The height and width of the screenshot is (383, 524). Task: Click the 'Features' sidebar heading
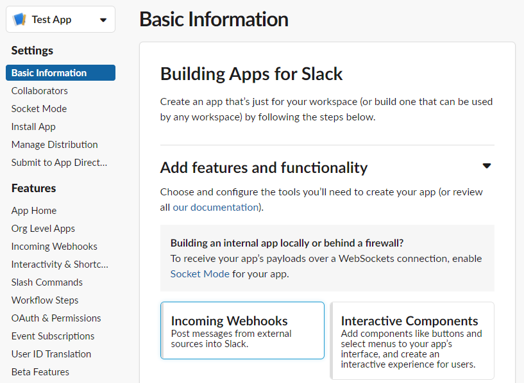click(33, 188)
